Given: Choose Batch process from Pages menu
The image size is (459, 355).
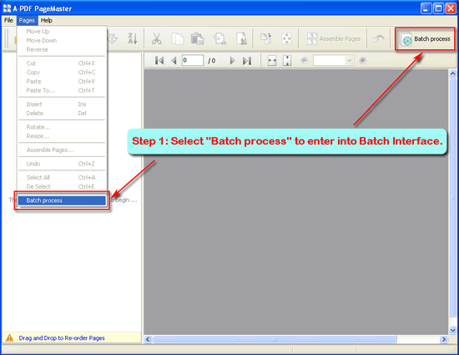Looking at the screenshot, I should [62, 200].
